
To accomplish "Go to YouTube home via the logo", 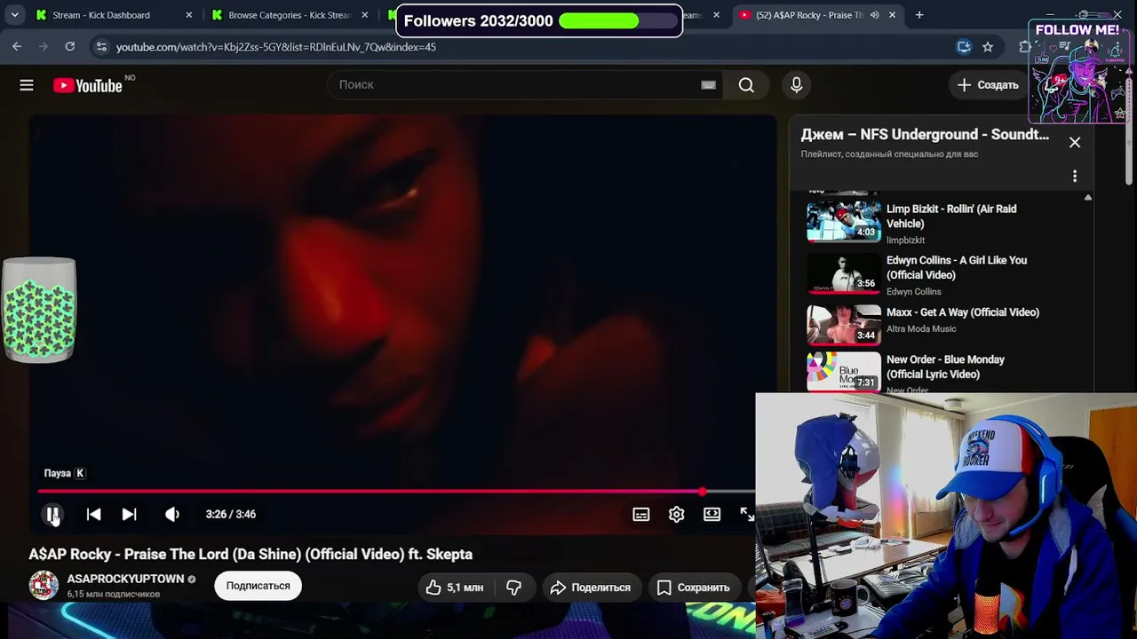I will [x=87, y=85].
